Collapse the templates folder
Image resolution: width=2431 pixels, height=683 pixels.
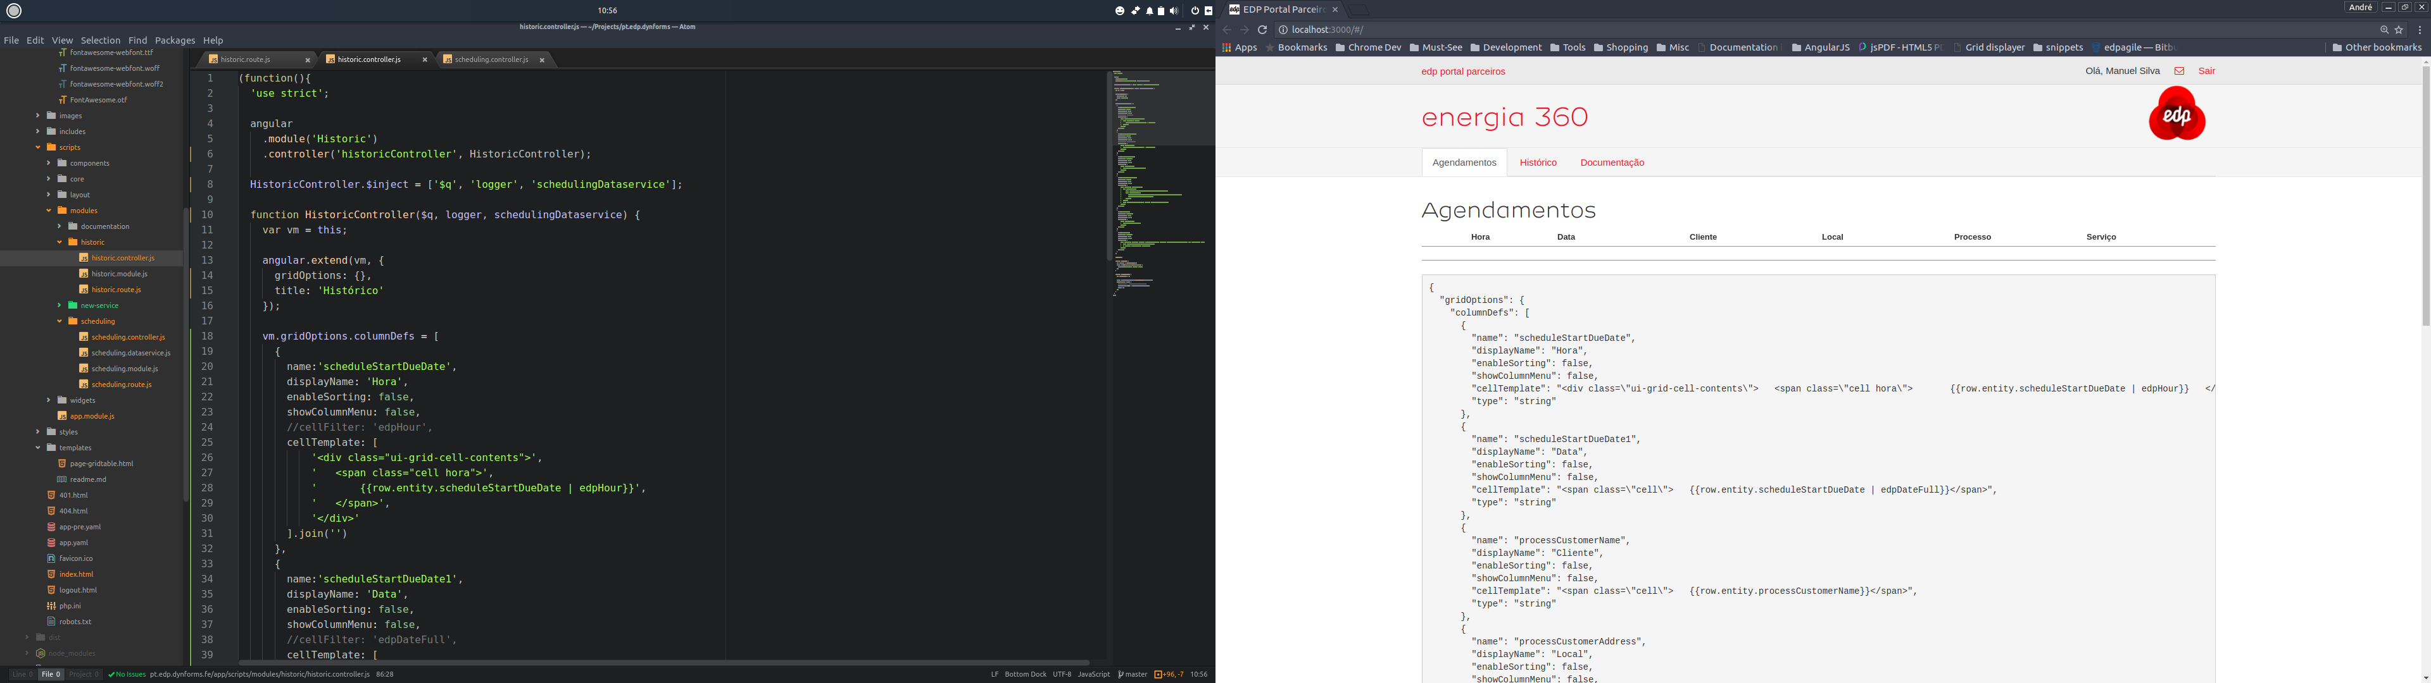coord(38,448)
